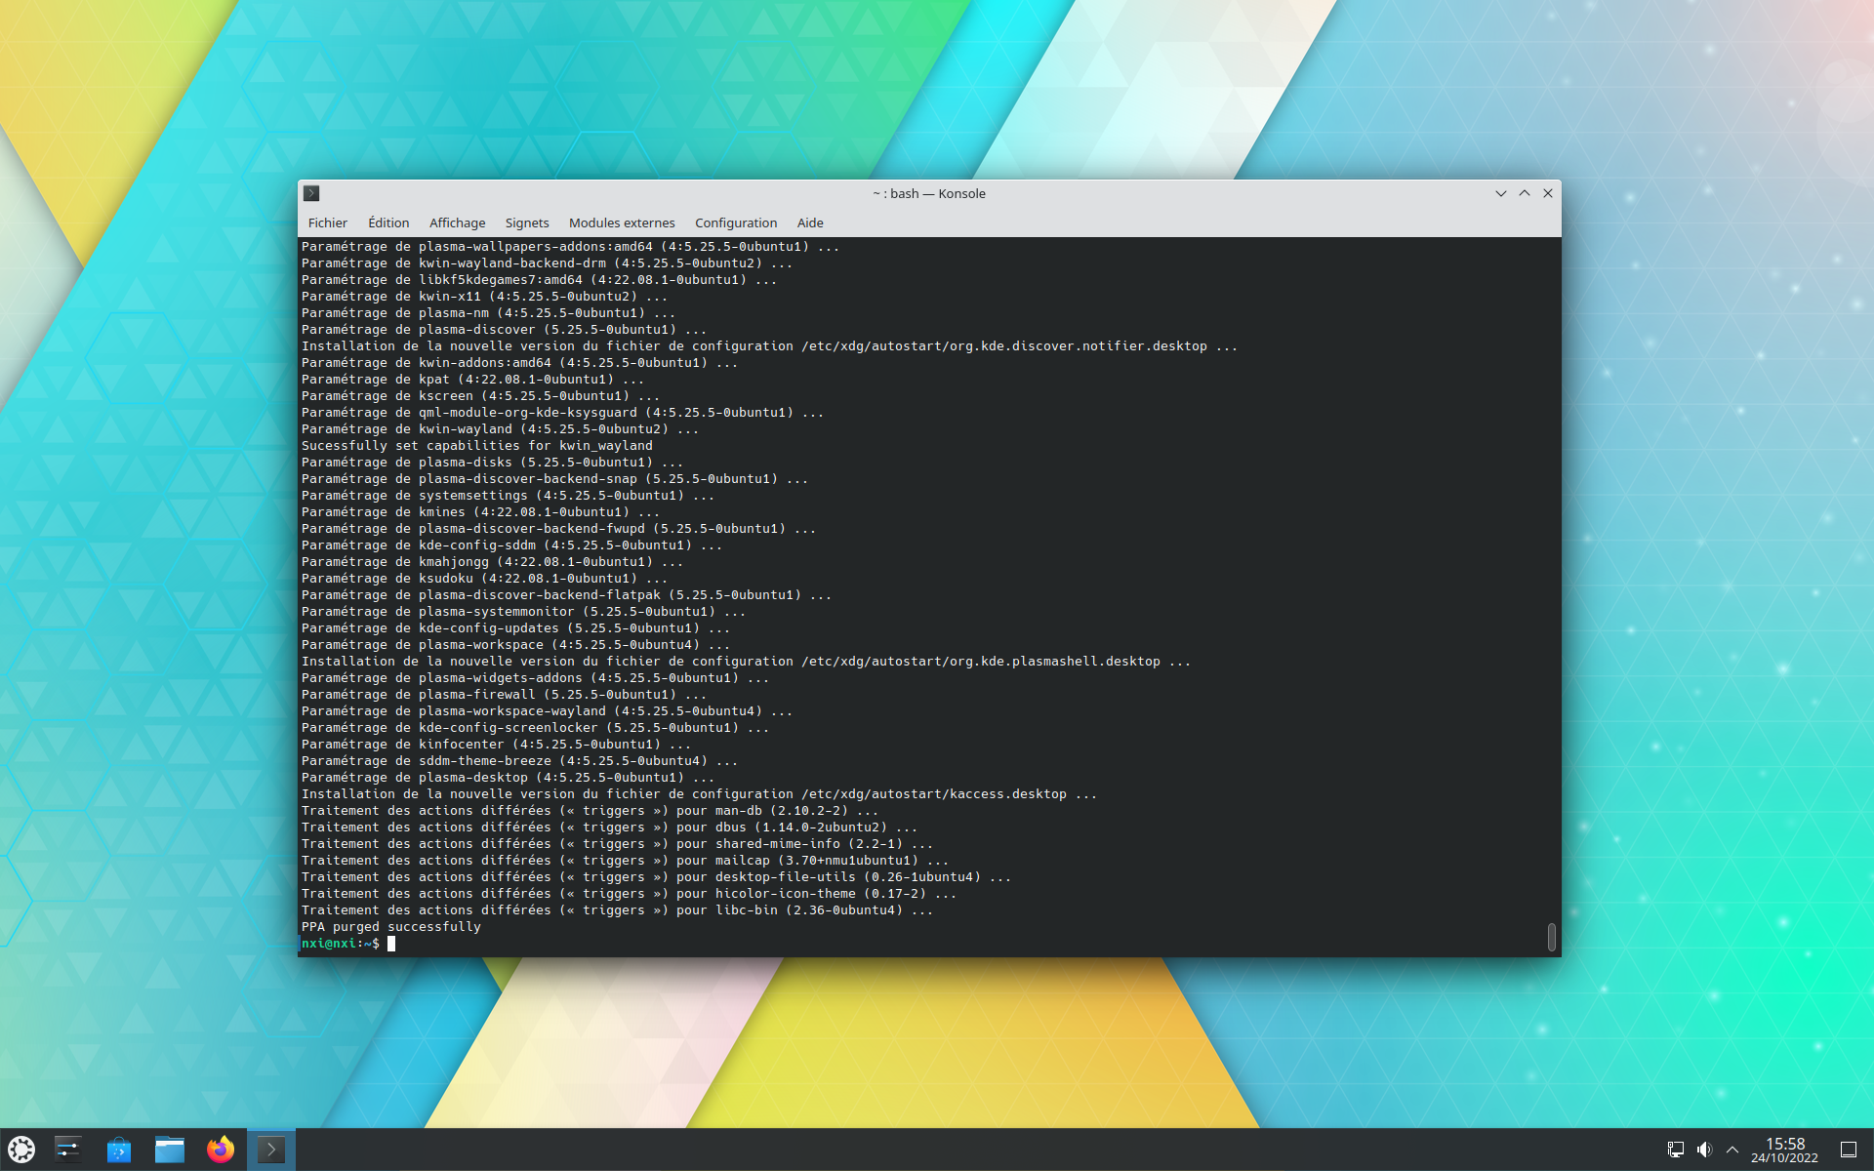Click the 'Paramétrage de kpat' line
The height and width of the screenshot is (1171, 1874).
[x=473, y=380]
